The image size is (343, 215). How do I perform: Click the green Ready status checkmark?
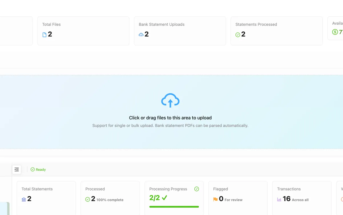(x=32, y=169)
